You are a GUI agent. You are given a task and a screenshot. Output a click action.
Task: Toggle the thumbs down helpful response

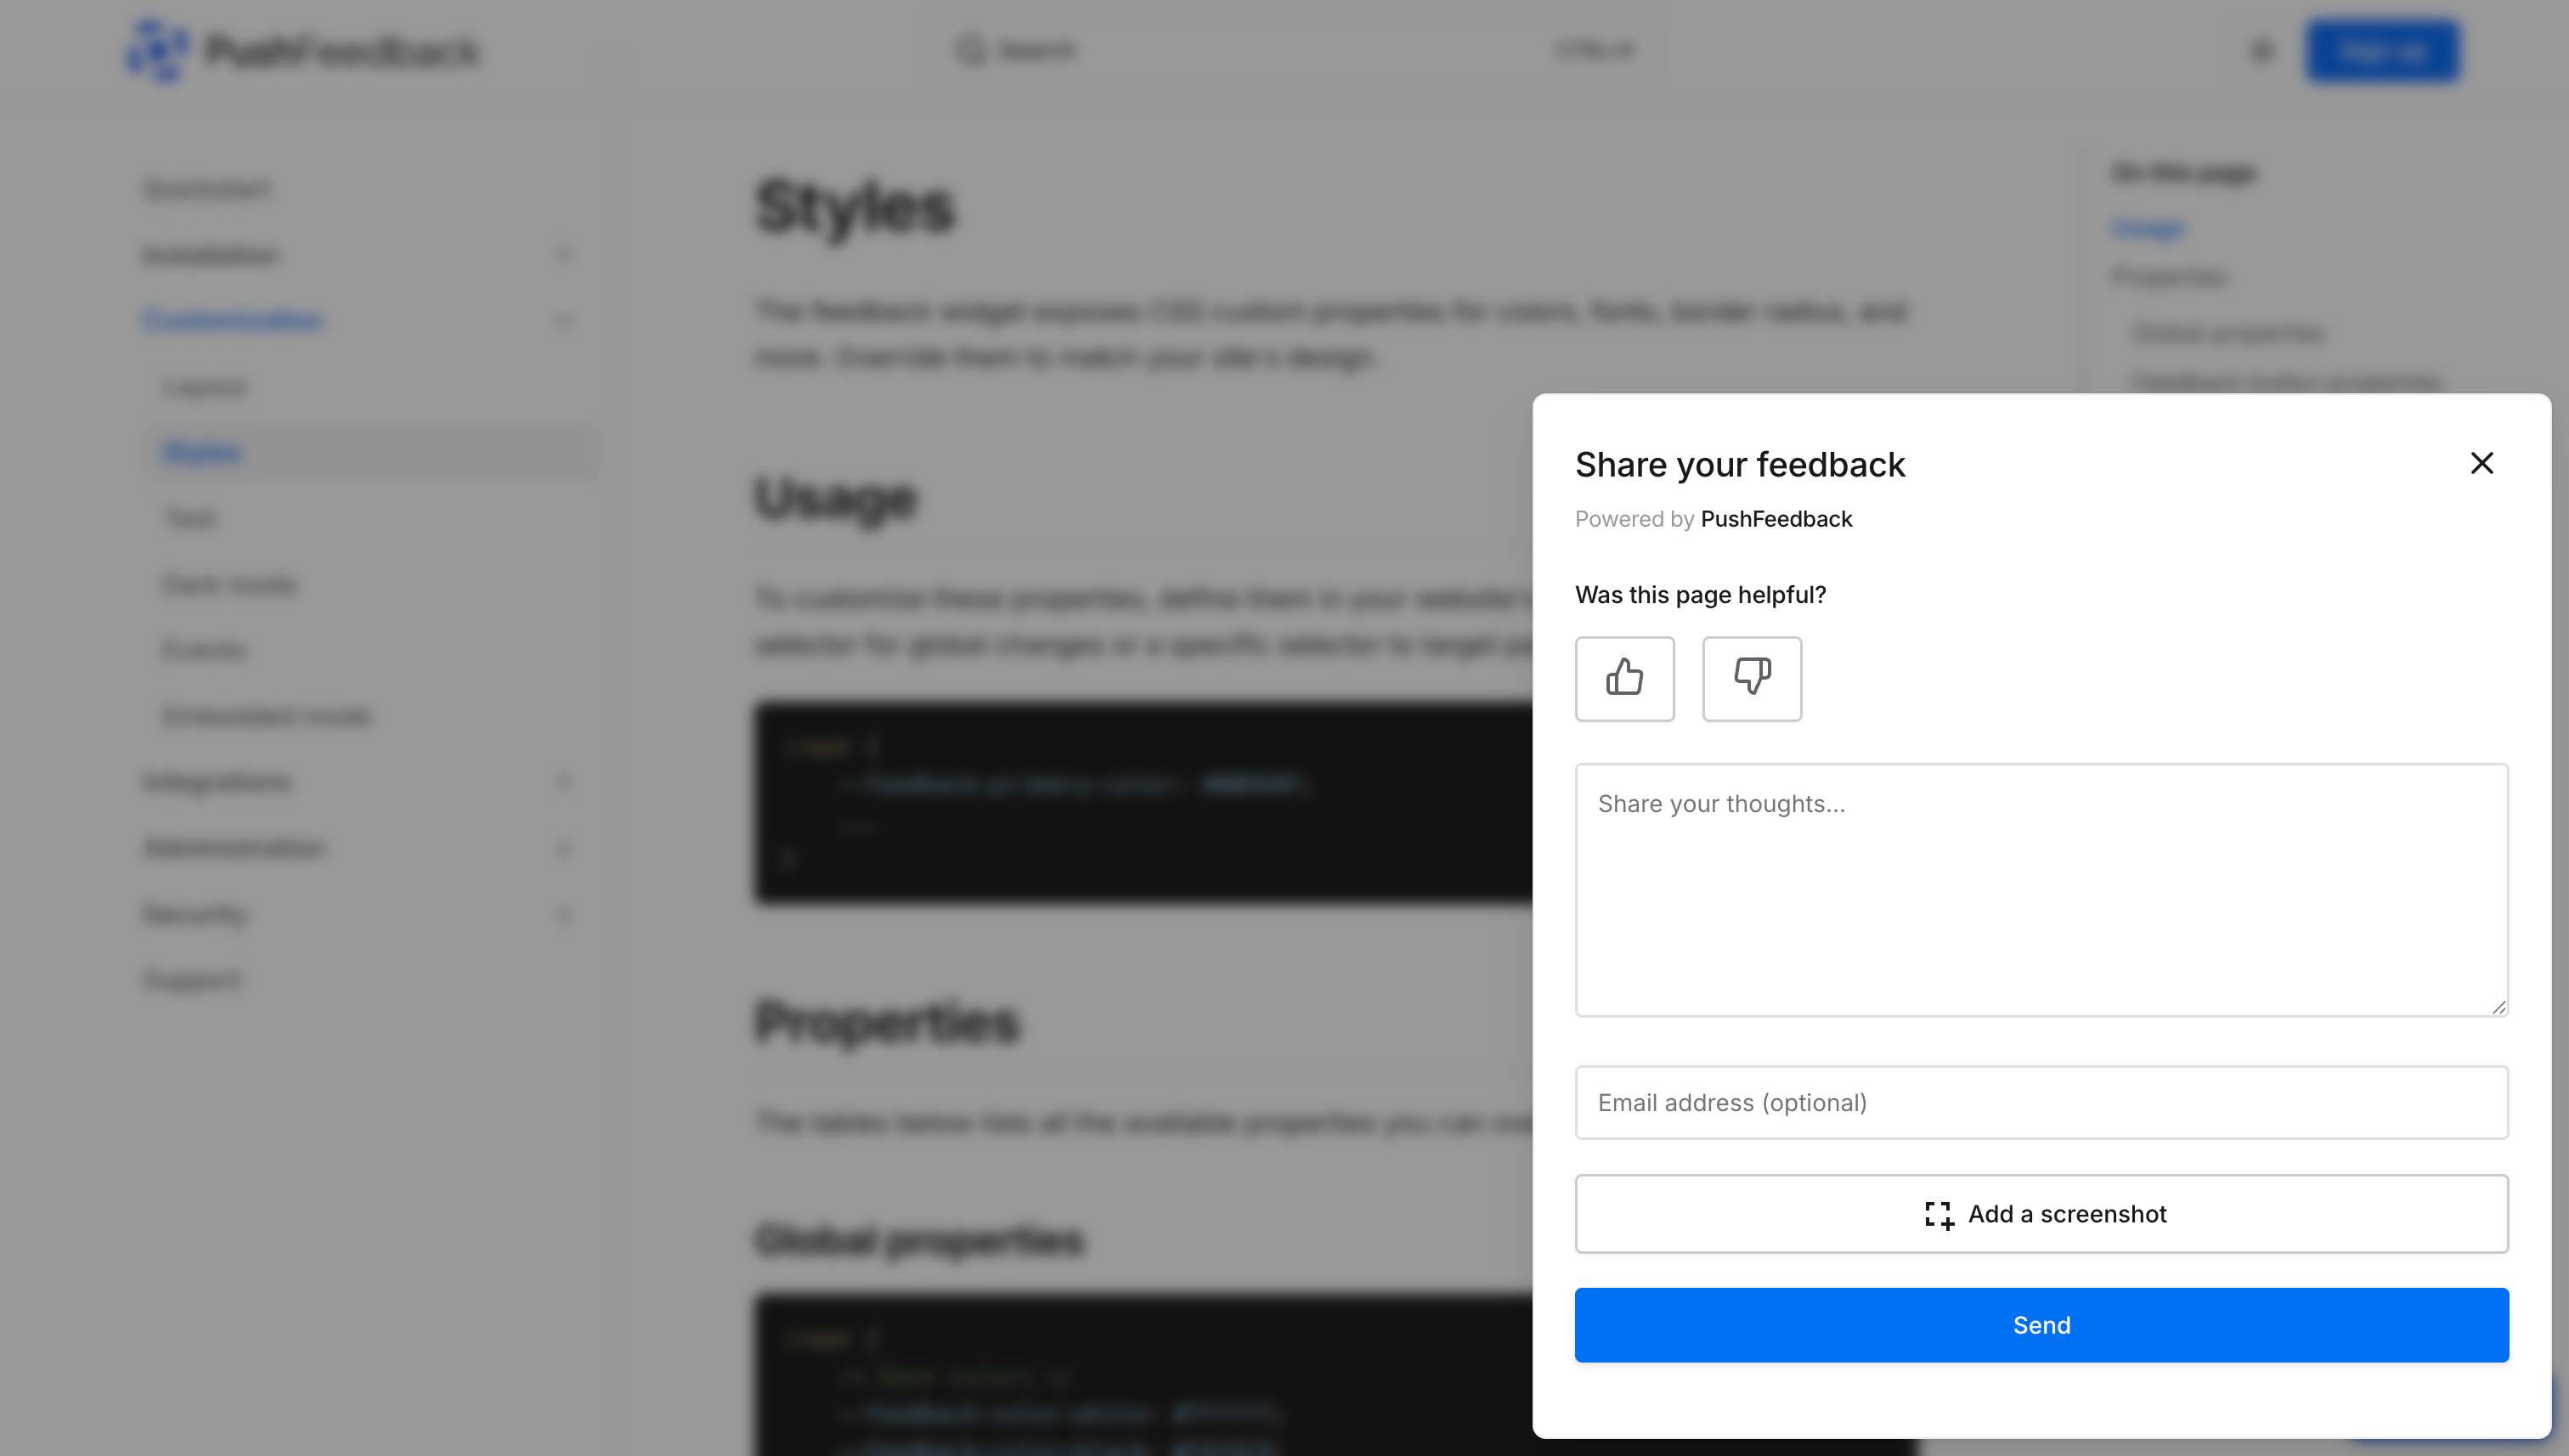[1751, 678]
